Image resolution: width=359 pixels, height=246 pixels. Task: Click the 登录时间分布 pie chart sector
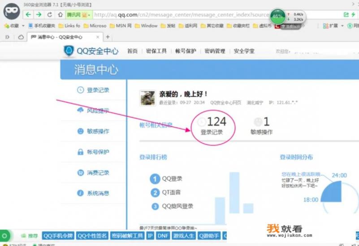[333, 193]
